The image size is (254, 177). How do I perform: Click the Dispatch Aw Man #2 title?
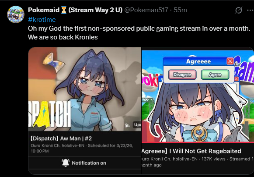point(61,138)
